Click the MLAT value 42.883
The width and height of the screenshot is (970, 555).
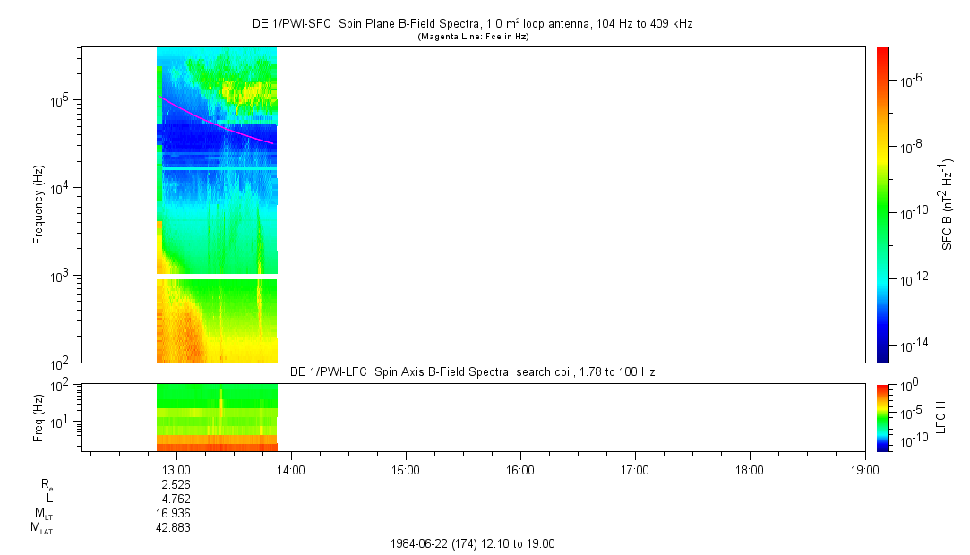click(x=173, y=527)
